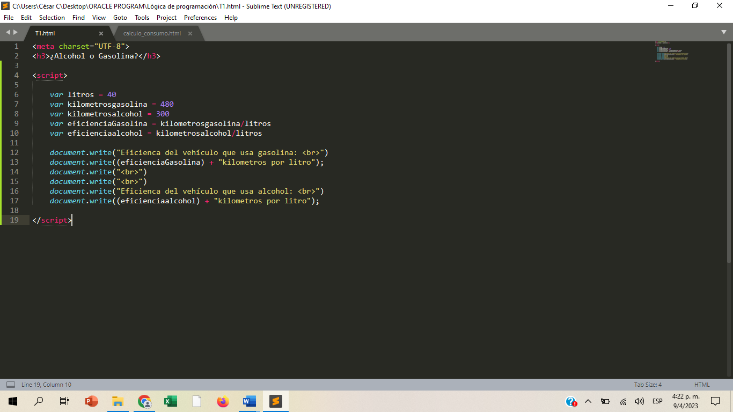
Task: Open the File menu
Action: [x=9, y=18]
